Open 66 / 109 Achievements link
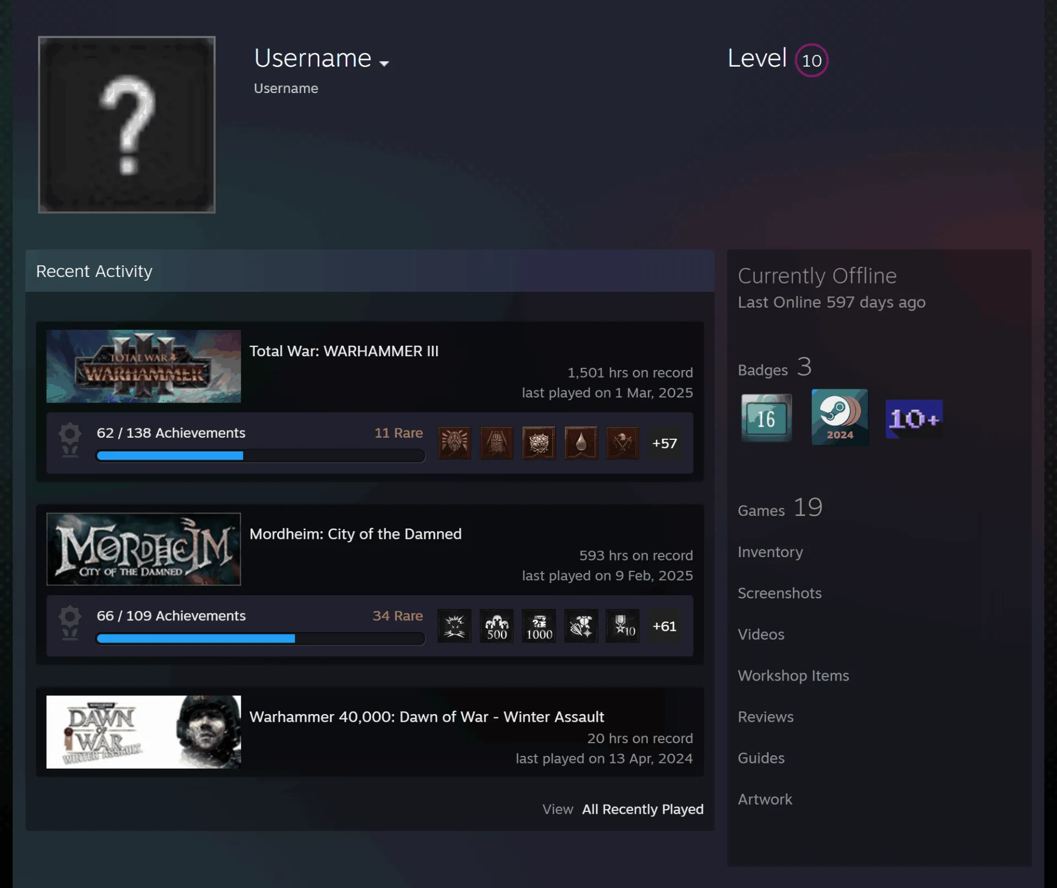Image resolution: width=1057 pixels, height=888 pixels. 171,615
